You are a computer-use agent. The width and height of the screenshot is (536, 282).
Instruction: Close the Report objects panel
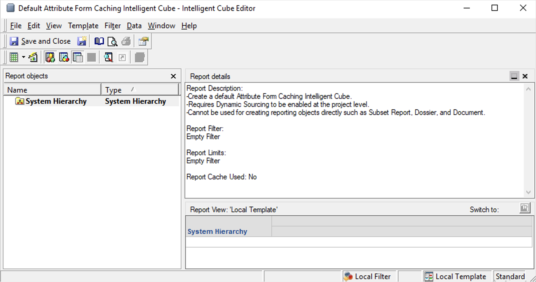coord(173,76)
